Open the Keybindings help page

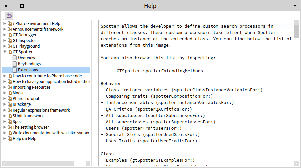point(30,64)
